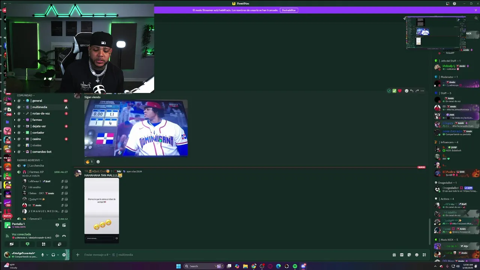Click OnegedaBot in member list
The height and width of the screenshot is (270, 480).
point(456,189)
